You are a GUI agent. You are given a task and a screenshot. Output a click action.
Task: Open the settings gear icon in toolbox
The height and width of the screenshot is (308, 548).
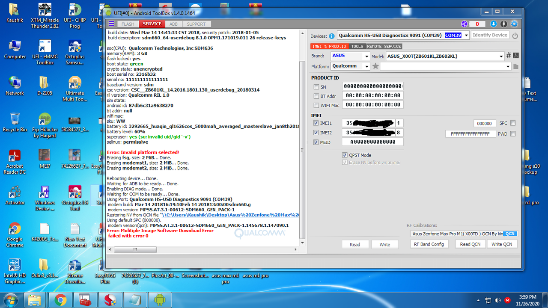(514, 24)
